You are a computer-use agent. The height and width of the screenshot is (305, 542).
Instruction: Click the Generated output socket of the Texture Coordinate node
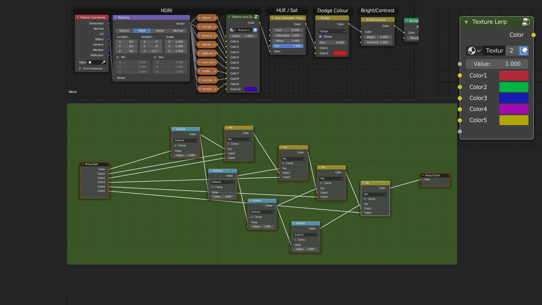pos(109,23)
